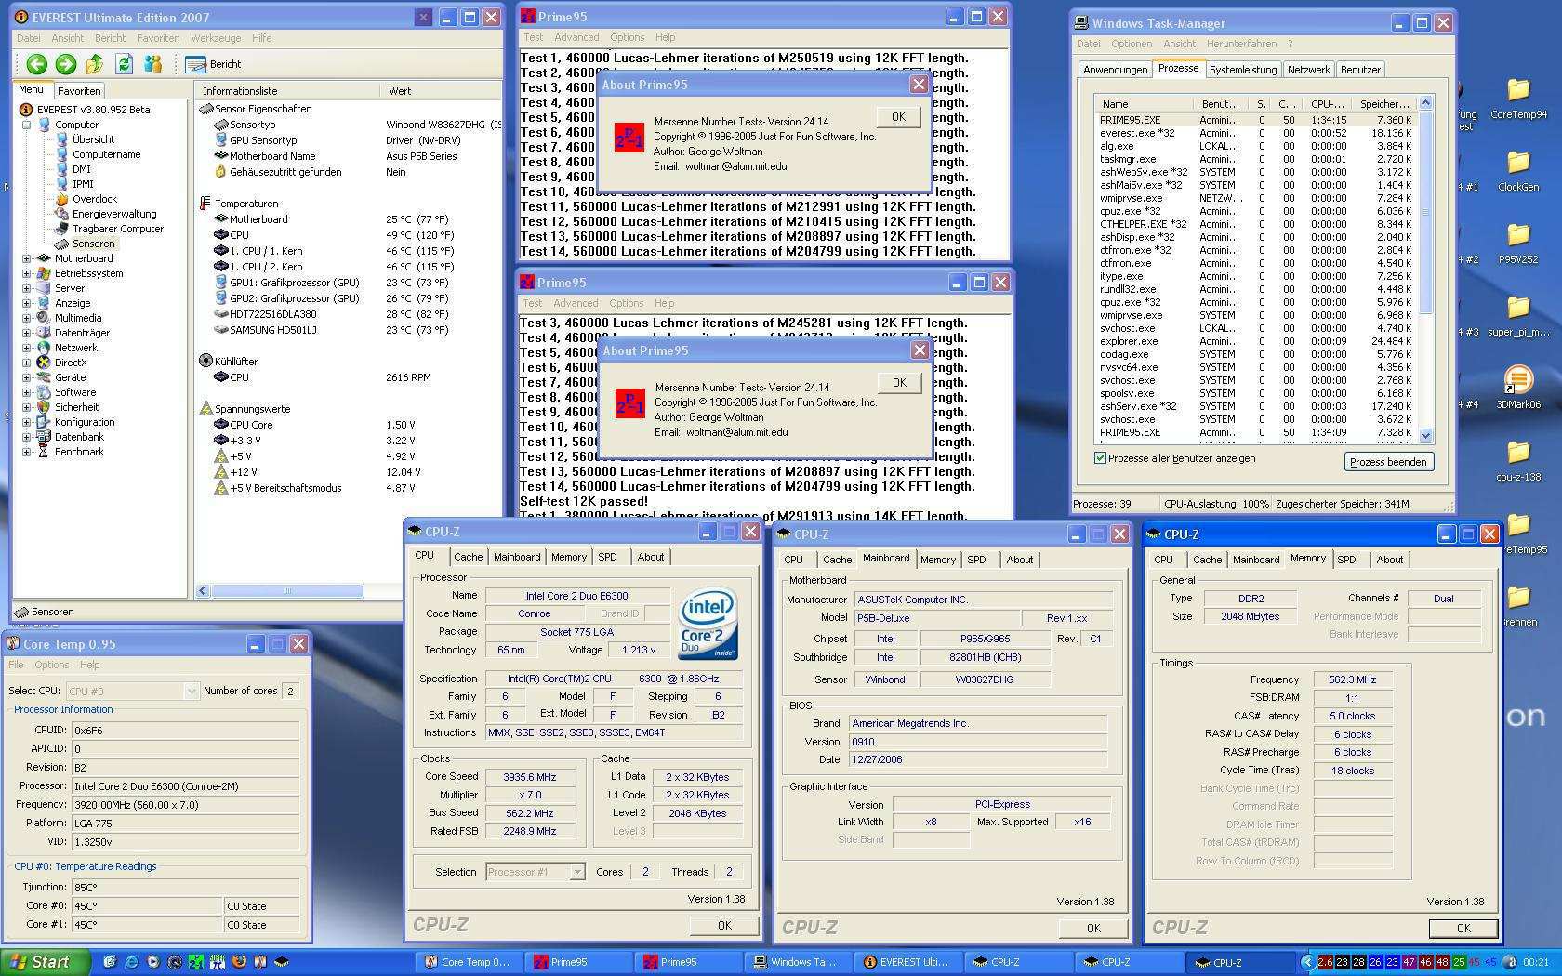This screenshot has width=1562, height=976.
Task: Click the EVEREST v3.80.952 Beta root node
Action: (x=93, y=110)
